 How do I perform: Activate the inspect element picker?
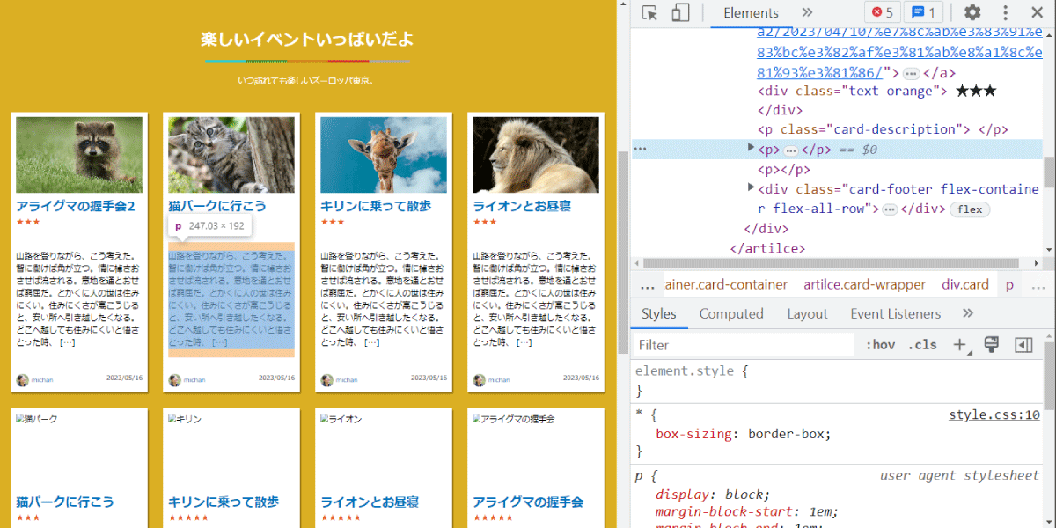pyautogui.click(x=650, y=13)
